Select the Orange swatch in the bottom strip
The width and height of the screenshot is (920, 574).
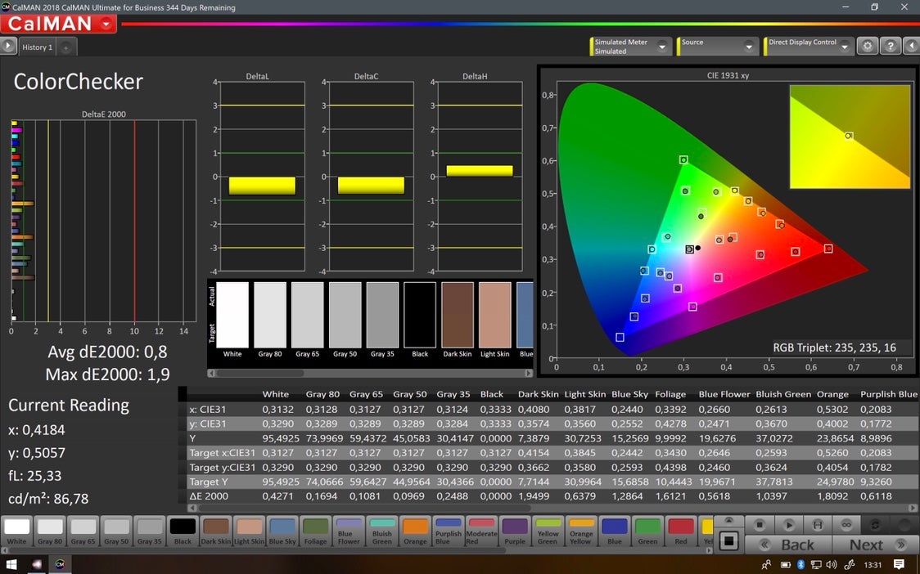(415, 531)
